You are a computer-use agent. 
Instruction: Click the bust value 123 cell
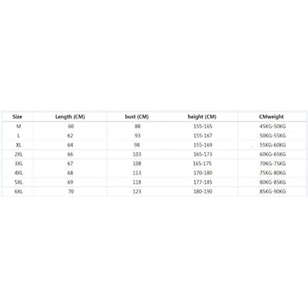[137, 192]
